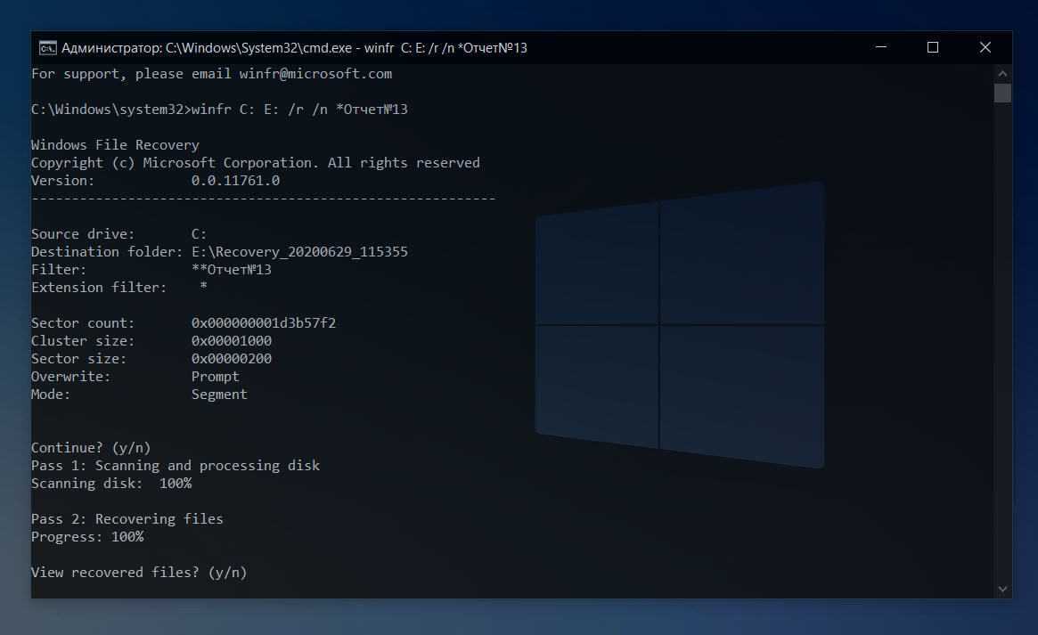Click the View recovered files? prompt

tap(138, 573)
